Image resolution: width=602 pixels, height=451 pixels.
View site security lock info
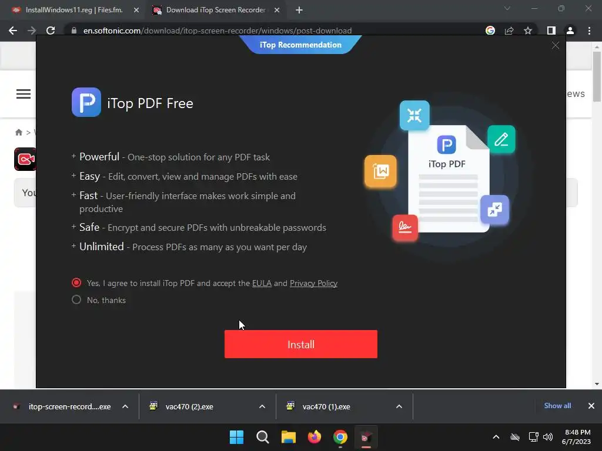point(74,31)
